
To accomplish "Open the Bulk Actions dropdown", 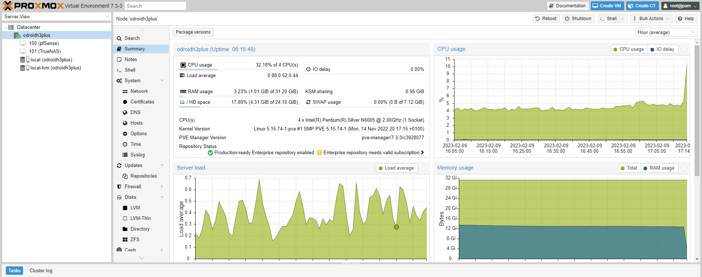I will click(x=651, y=19).
